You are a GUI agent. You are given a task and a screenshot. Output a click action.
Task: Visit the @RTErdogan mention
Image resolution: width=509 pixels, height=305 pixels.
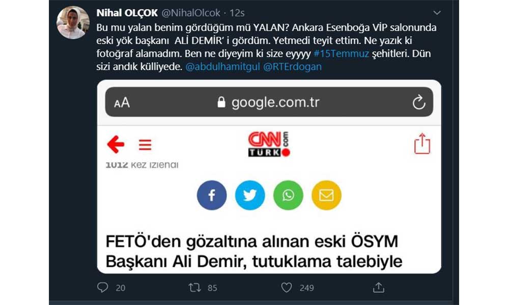[292, 67]
